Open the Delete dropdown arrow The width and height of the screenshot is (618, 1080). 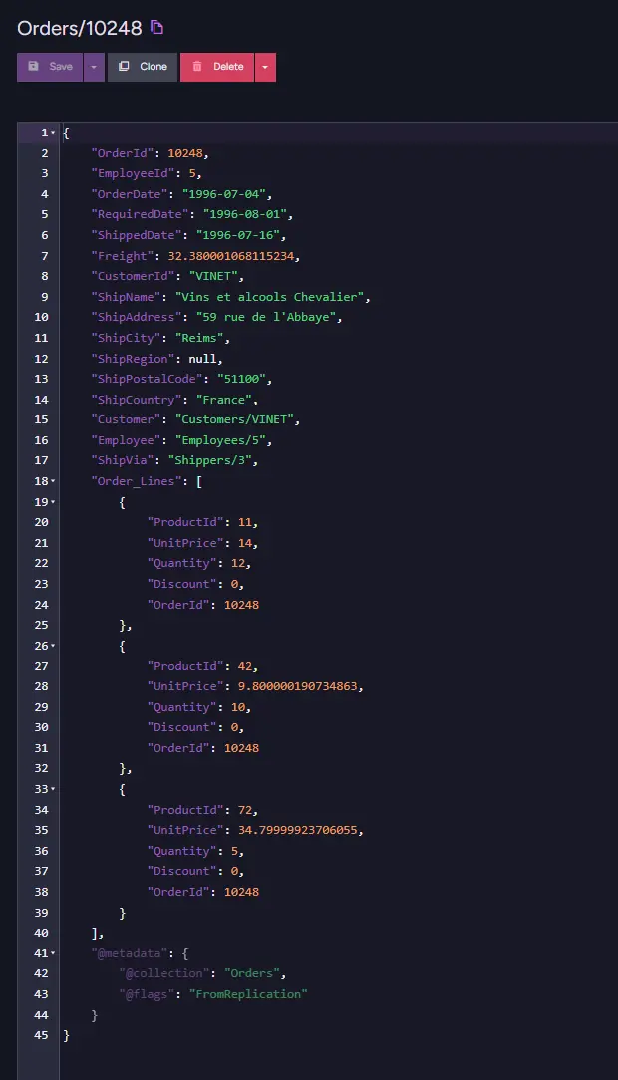click(x=265, y=67)
